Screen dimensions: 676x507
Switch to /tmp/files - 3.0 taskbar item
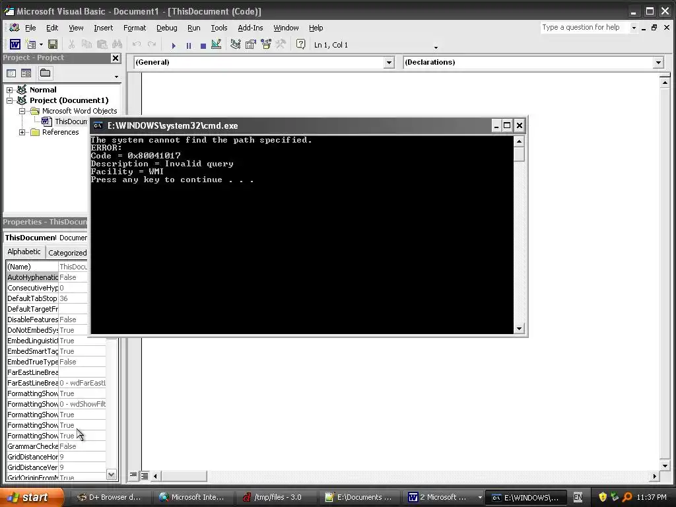[x=275, y=497]
